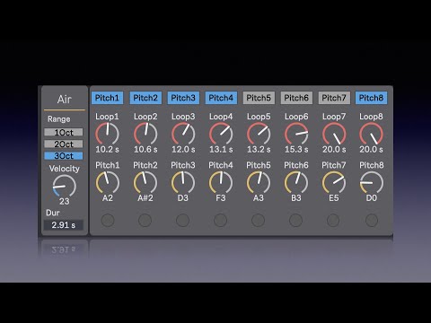The width and height of the screenshot is (431, 323).
Task: Click the Loop1 knob at 10.2 s
Action: (x=107, y=135)
